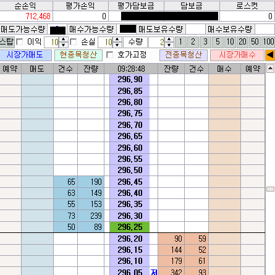Decrease the 손실 tick value with down arrow

[117, 44]
